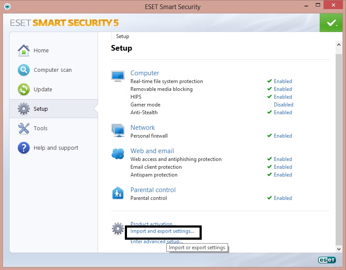Click the Help and support question icon

pyautogui.click(x=24, y=148)
